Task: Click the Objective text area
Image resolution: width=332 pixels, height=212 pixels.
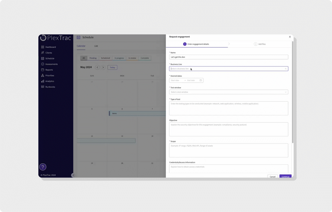Action: point(229,130)
